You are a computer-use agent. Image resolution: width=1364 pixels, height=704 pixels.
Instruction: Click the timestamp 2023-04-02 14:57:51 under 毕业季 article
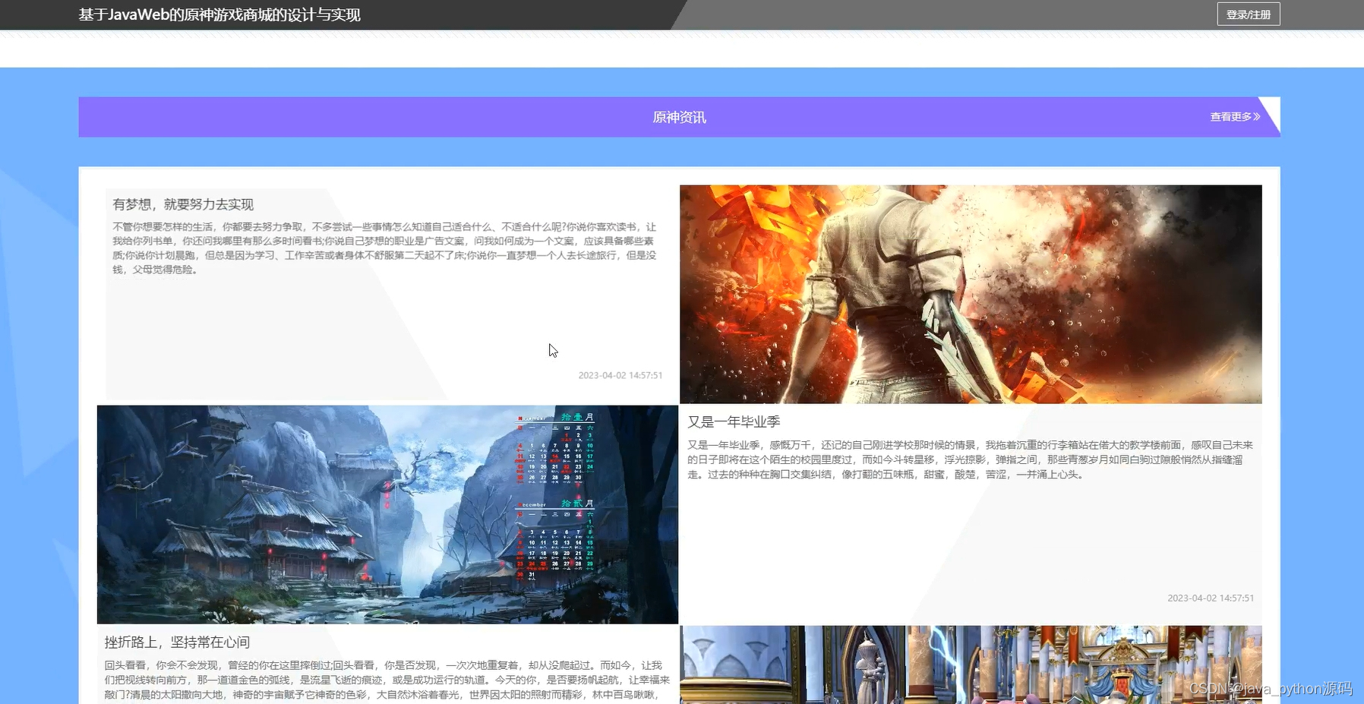[x=1211, y=598]
